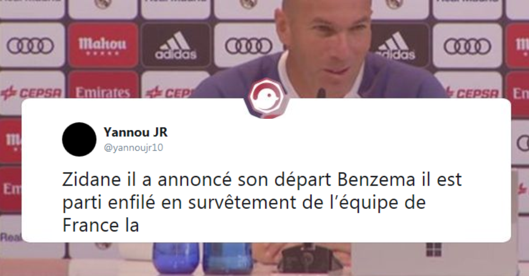Click the Microsoft logo on the laptop
Screen dimensions: 529x276
(434, 249)
